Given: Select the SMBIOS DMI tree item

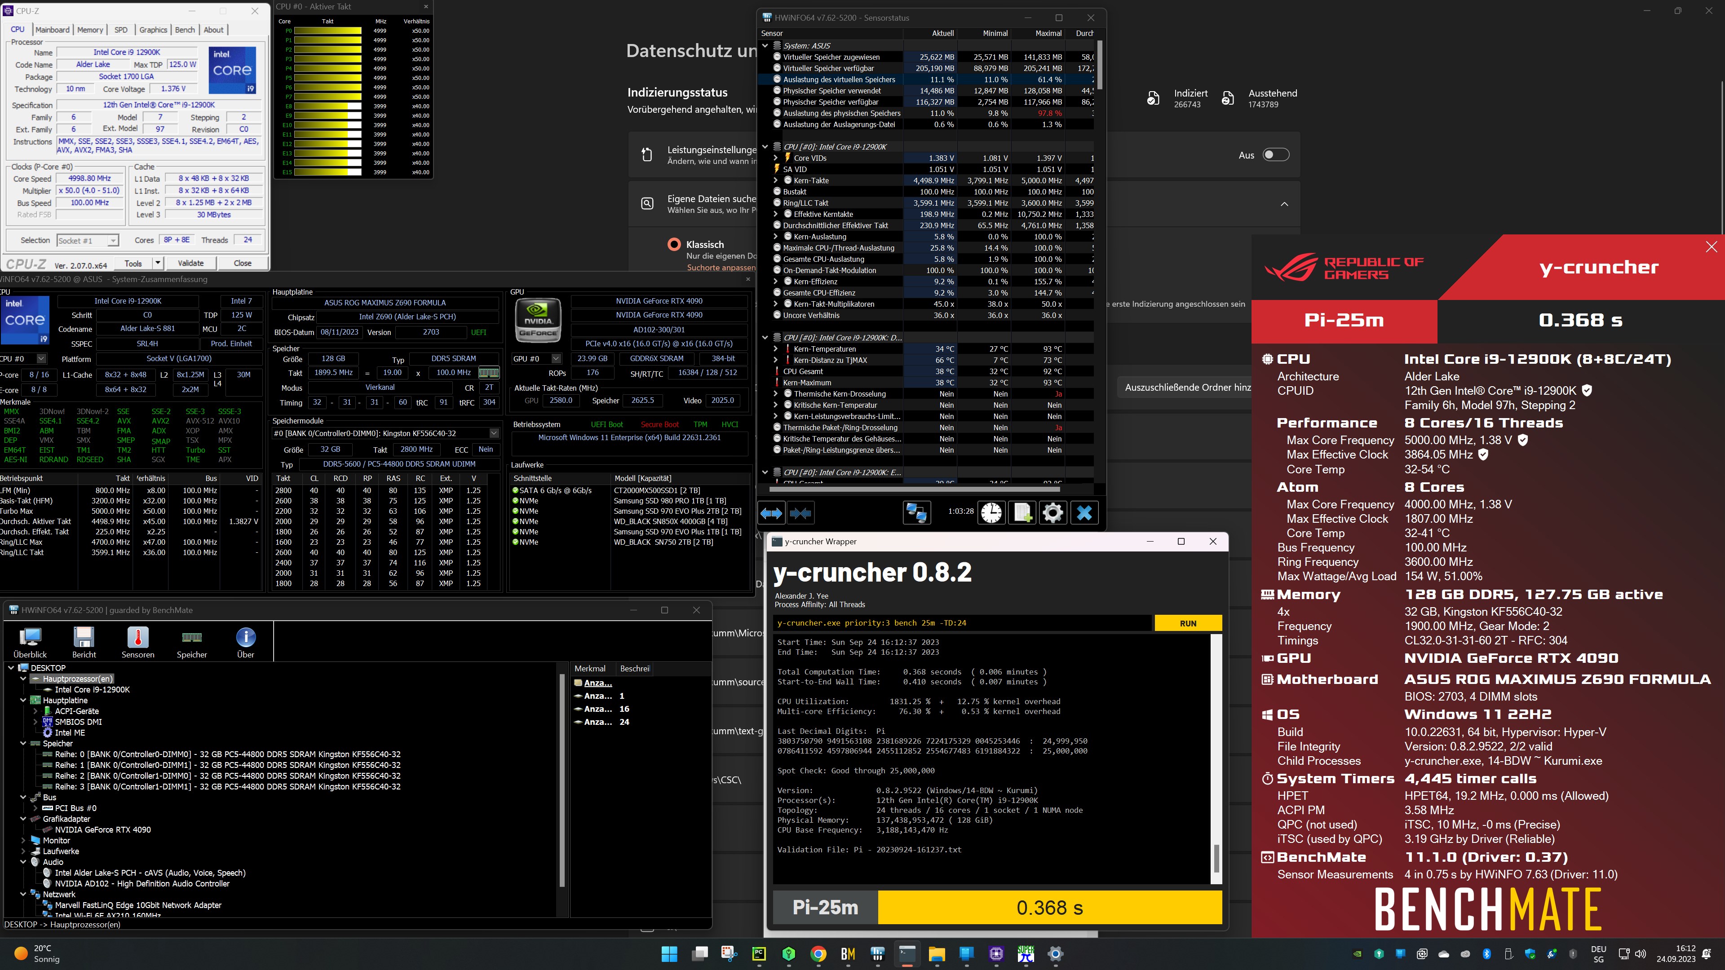Looking at the screenshot, I should tap(78, 722).
